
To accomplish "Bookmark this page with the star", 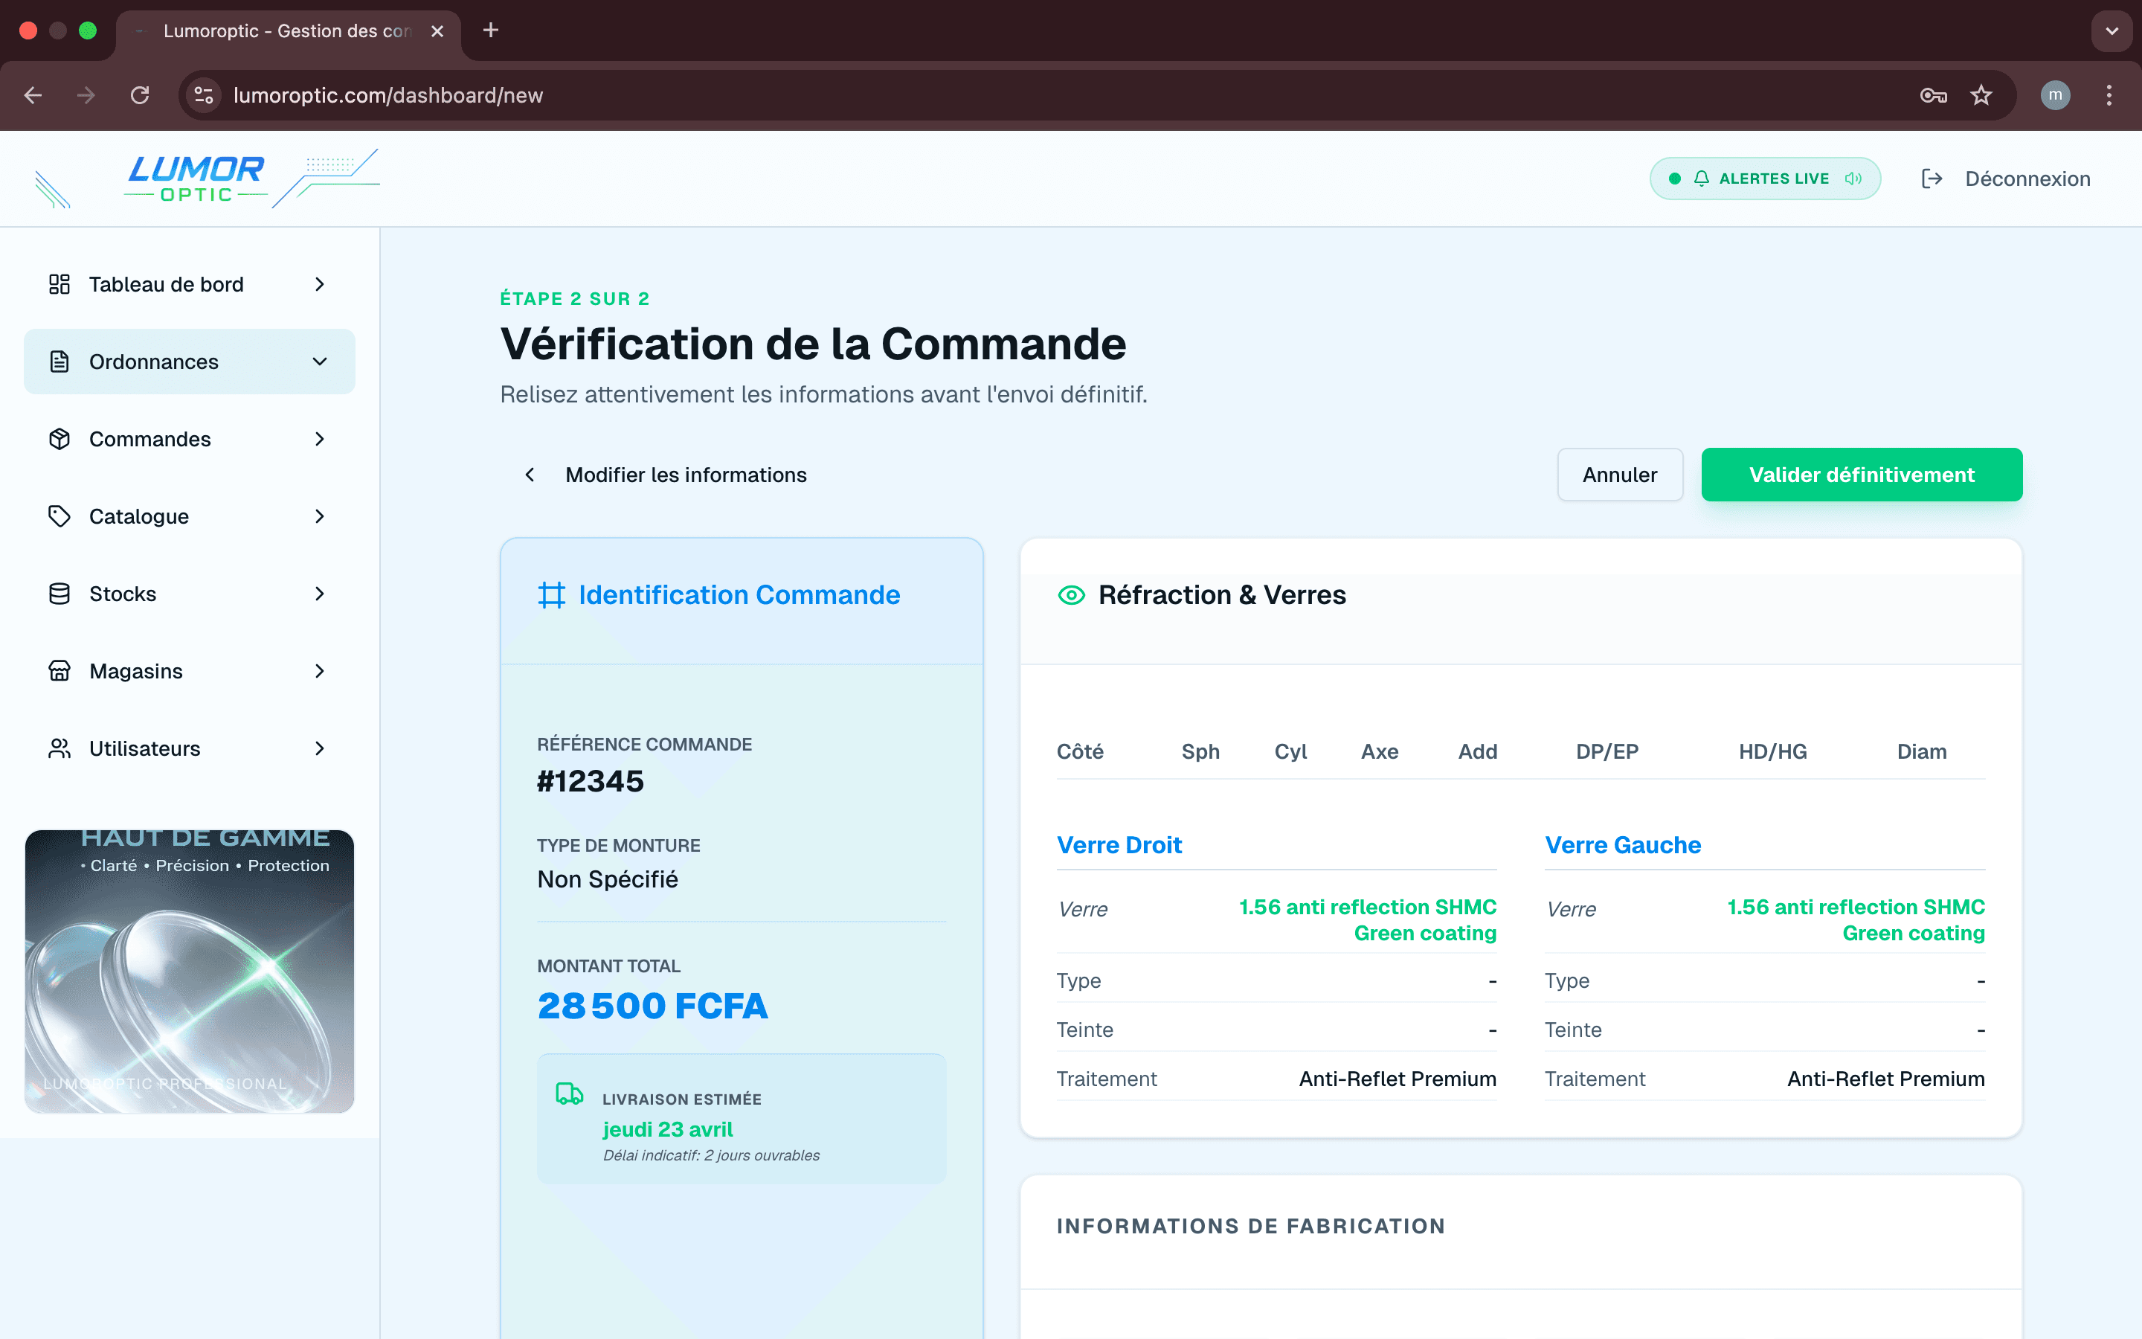I will click(1981, 96).
